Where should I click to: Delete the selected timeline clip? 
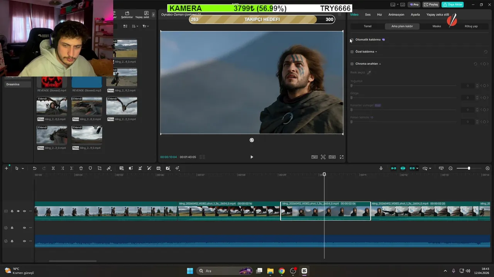[x=81, y=169]
